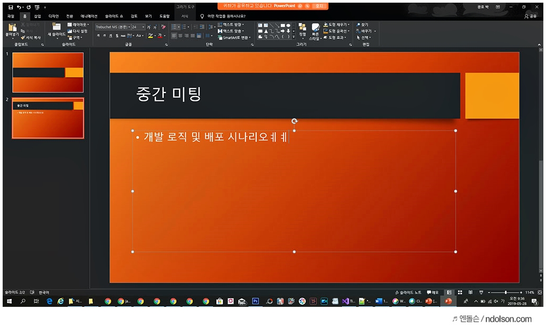Click Select (선택) in Editing group

tap(363, 38)
